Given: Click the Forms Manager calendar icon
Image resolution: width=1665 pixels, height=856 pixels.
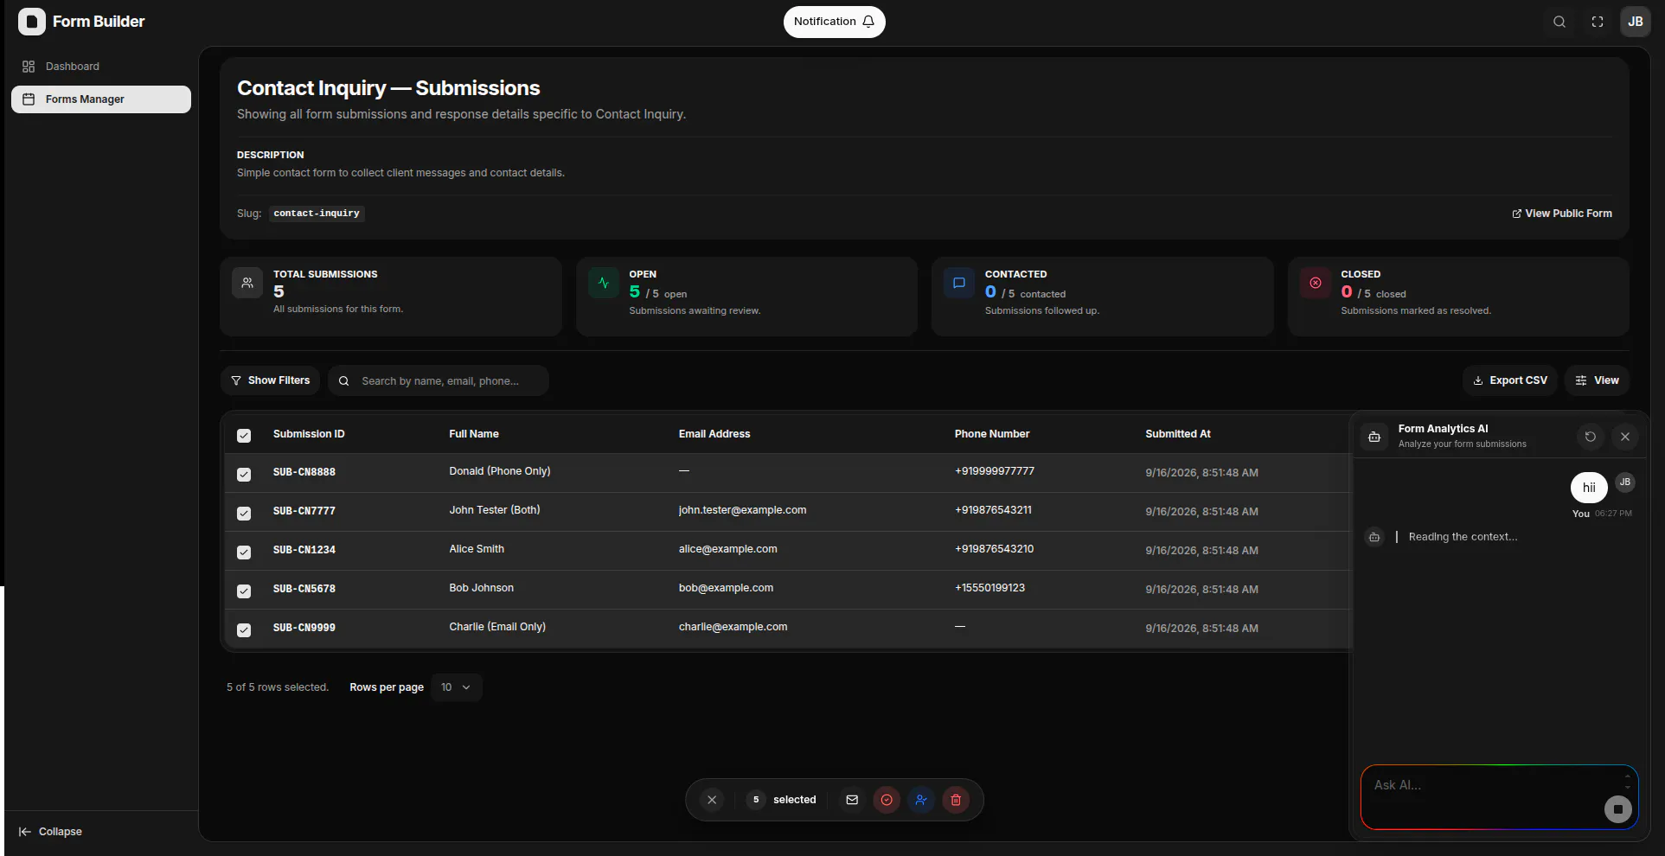Looking at the screenshot, I should tap(29, 99).
